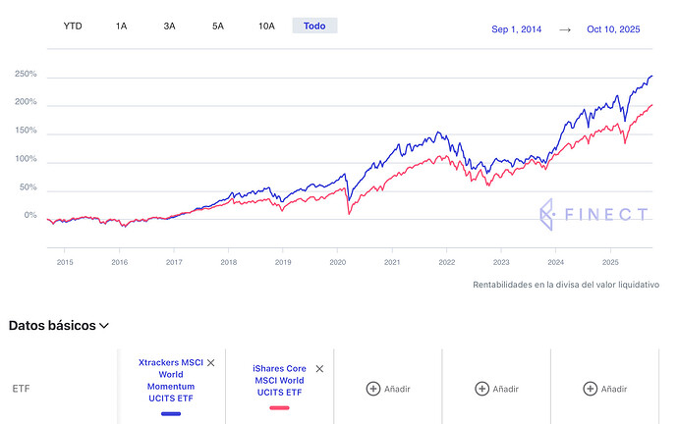Viewport: 678px width, 424px height.
Task: Switch to the 1A range
Action: point(121,26)
